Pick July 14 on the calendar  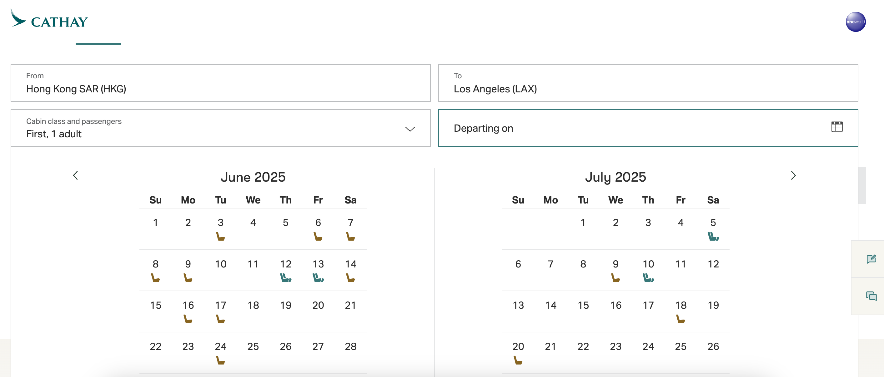tap(550, 305)
